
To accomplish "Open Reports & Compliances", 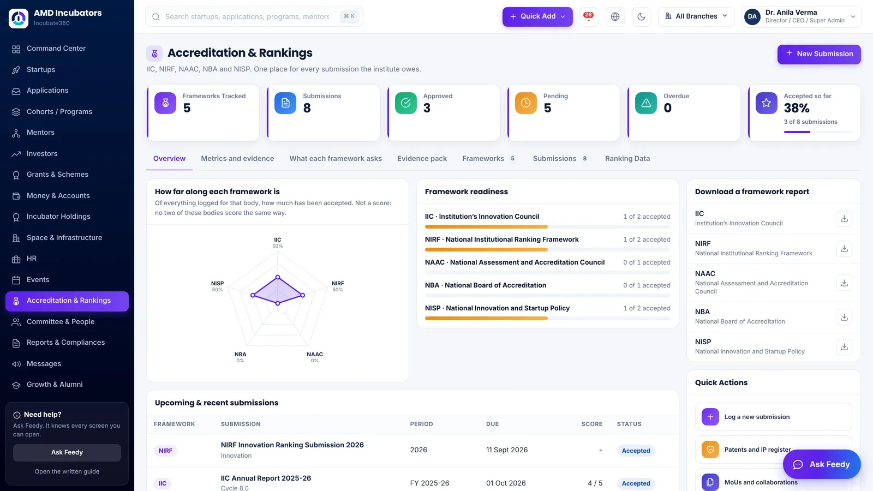I will tap(67, 343).
